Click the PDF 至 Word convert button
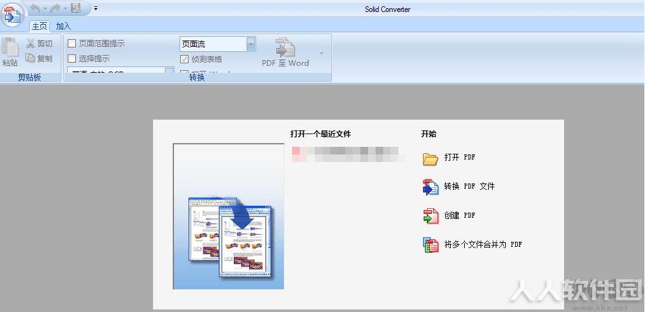This screenshot has height=312, width=645. (285, 53)
